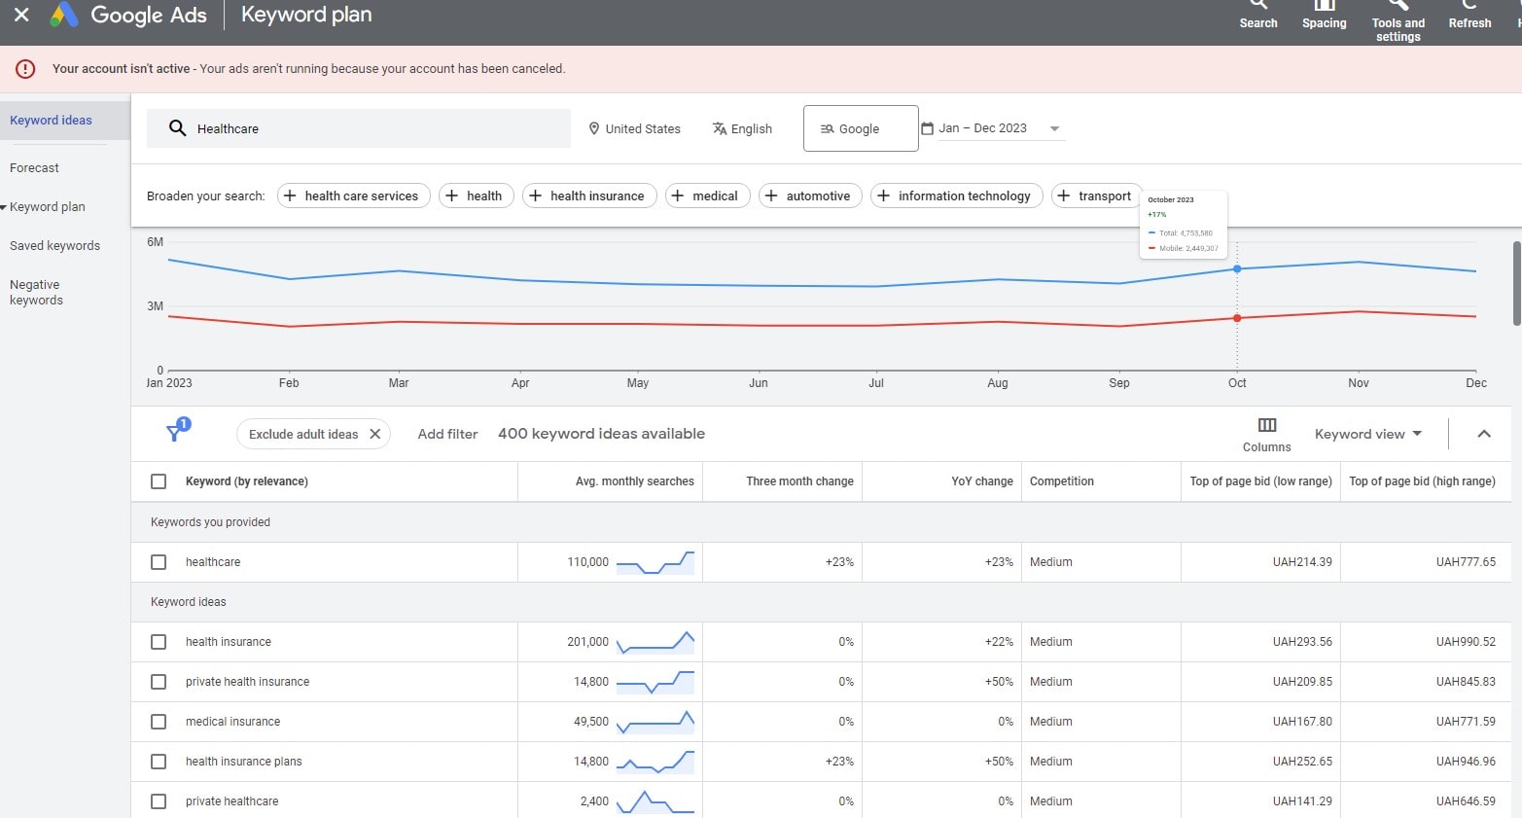Click the UAH214.39 bid value

pyautogui.click(x=1302, y=562)
